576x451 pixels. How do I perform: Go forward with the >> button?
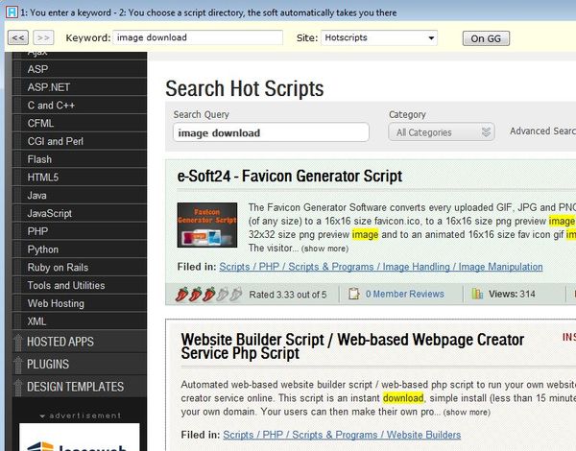click(x=43, y=37)
